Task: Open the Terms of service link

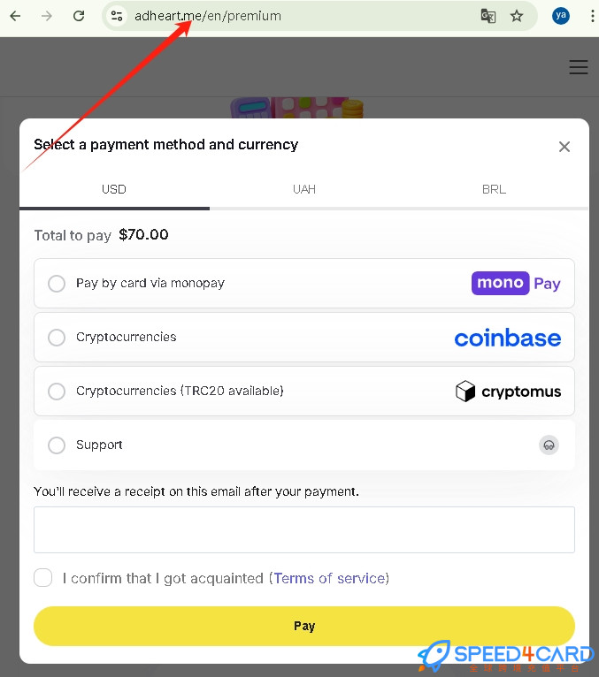Action: click(329, 578)
